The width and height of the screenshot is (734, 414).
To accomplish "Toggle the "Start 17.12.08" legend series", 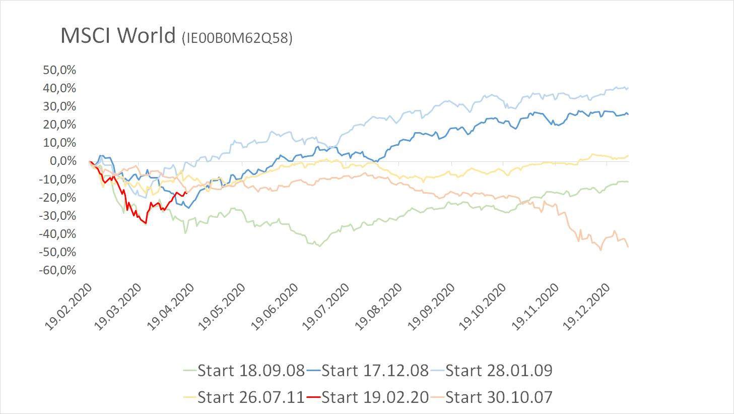I will tap(375, 371).
